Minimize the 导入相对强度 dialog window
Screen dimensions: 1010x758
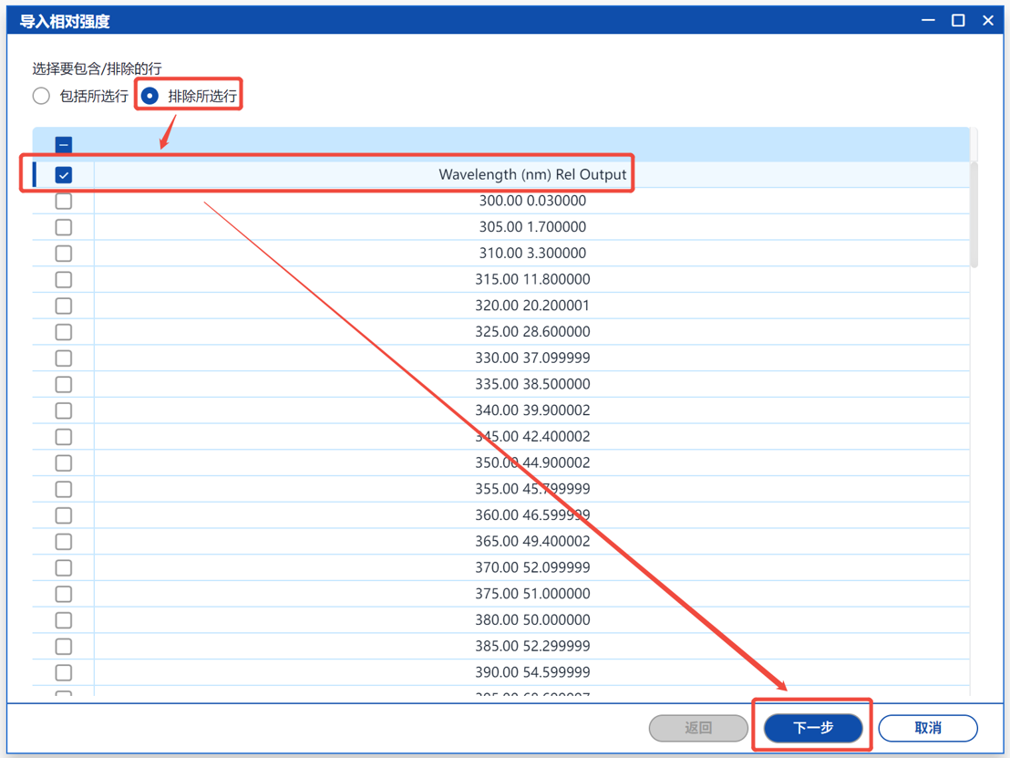(x=928, y=20)
